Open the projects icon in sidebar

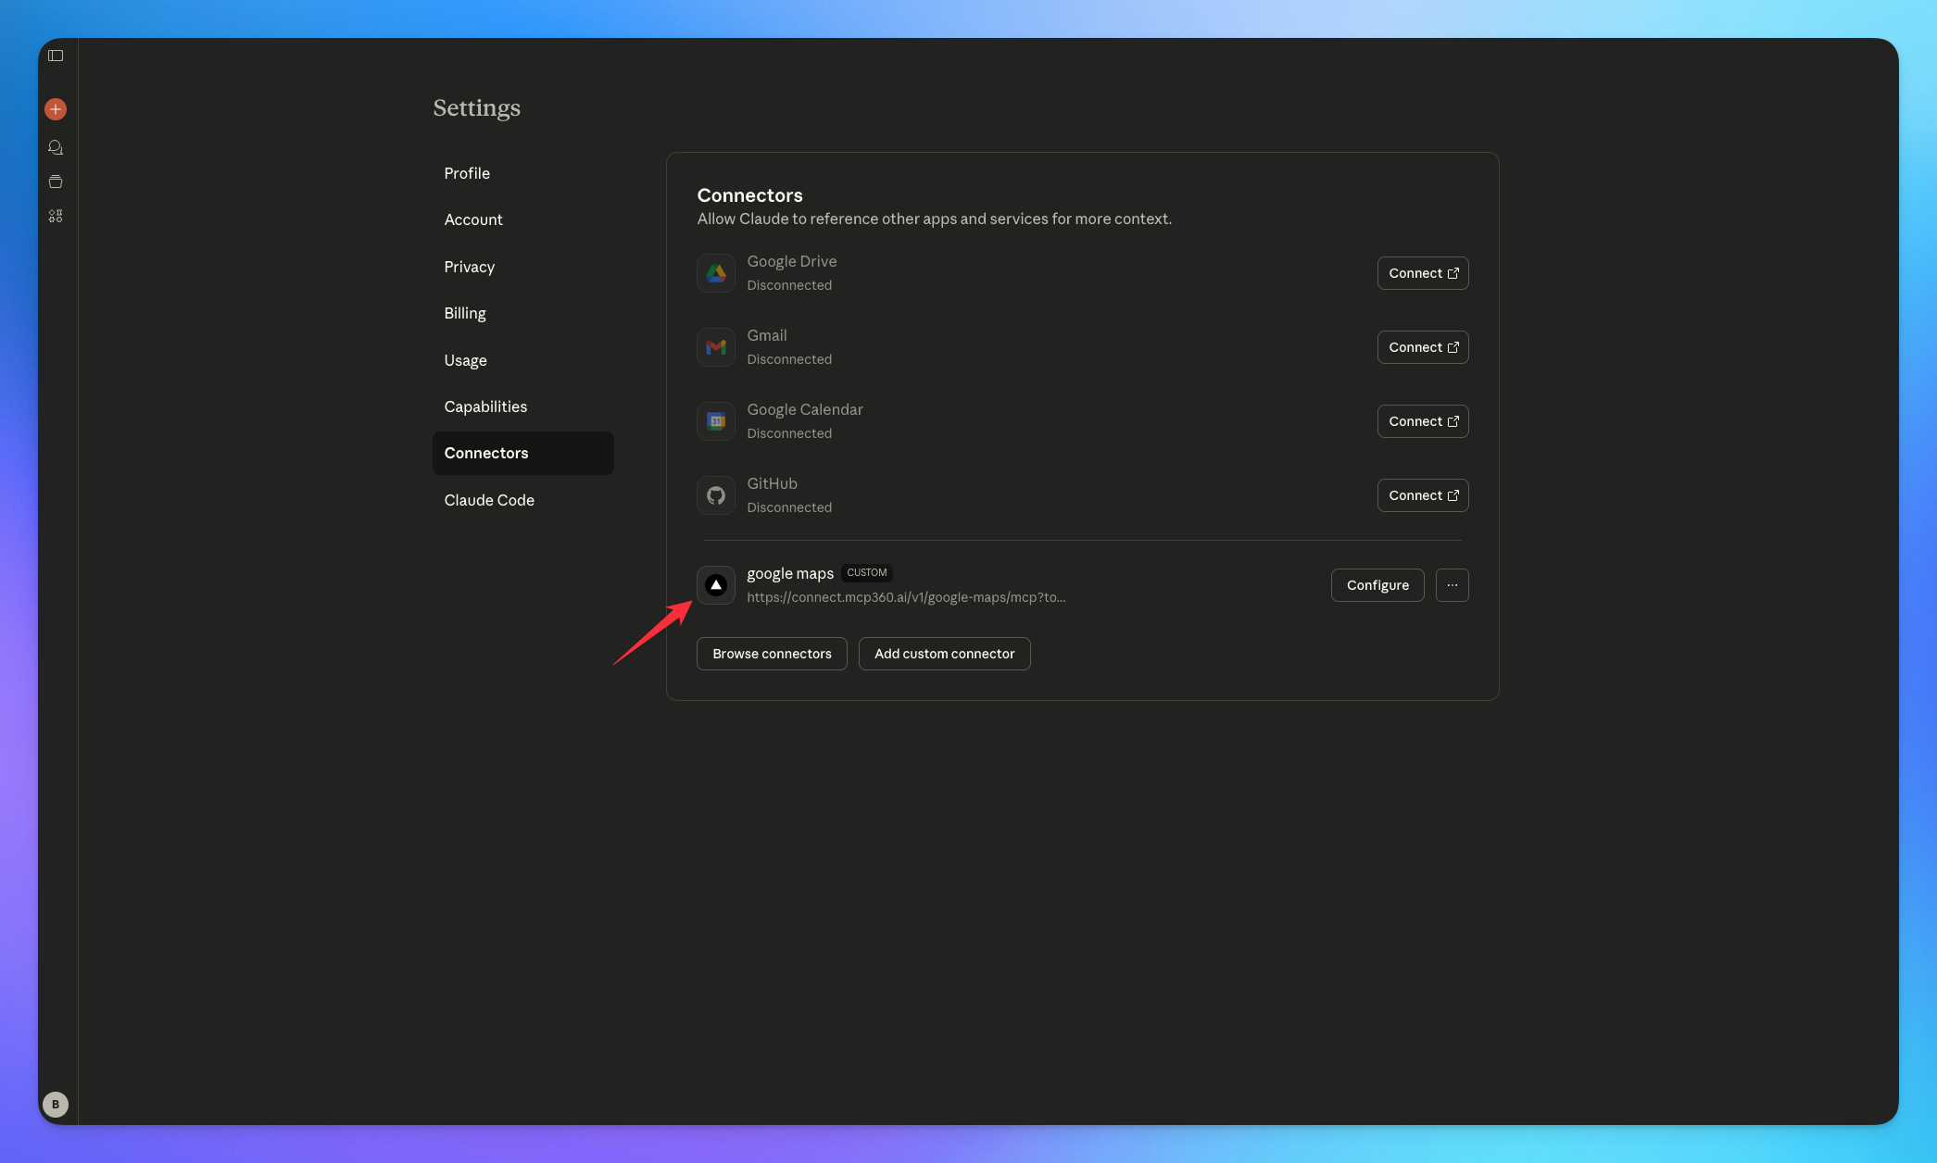[x=56, y=181]
